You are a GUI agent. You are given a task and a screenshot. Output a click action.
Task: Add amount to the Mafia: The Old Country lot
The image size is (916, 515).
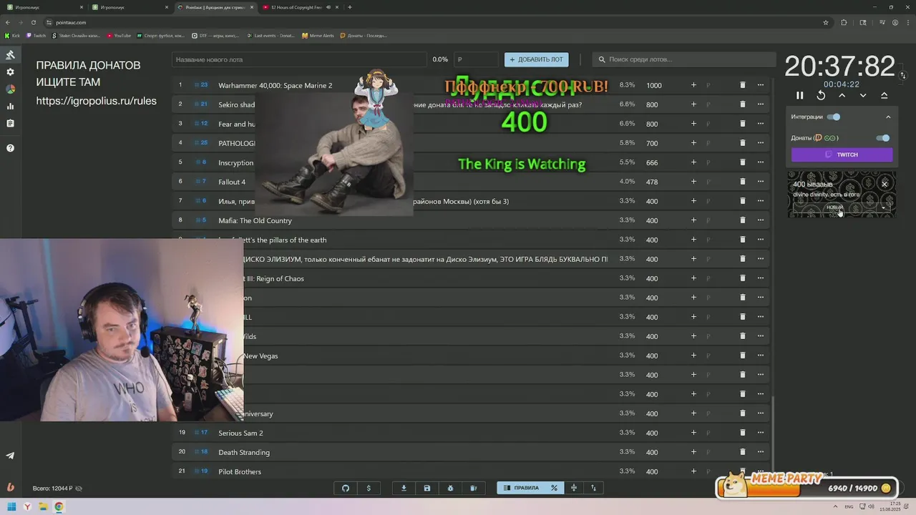click(693, 220)
